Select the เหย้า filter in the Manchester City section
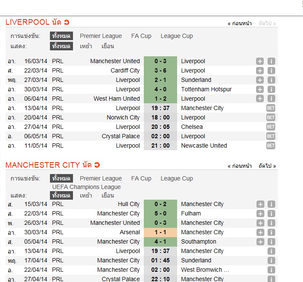 86,195
